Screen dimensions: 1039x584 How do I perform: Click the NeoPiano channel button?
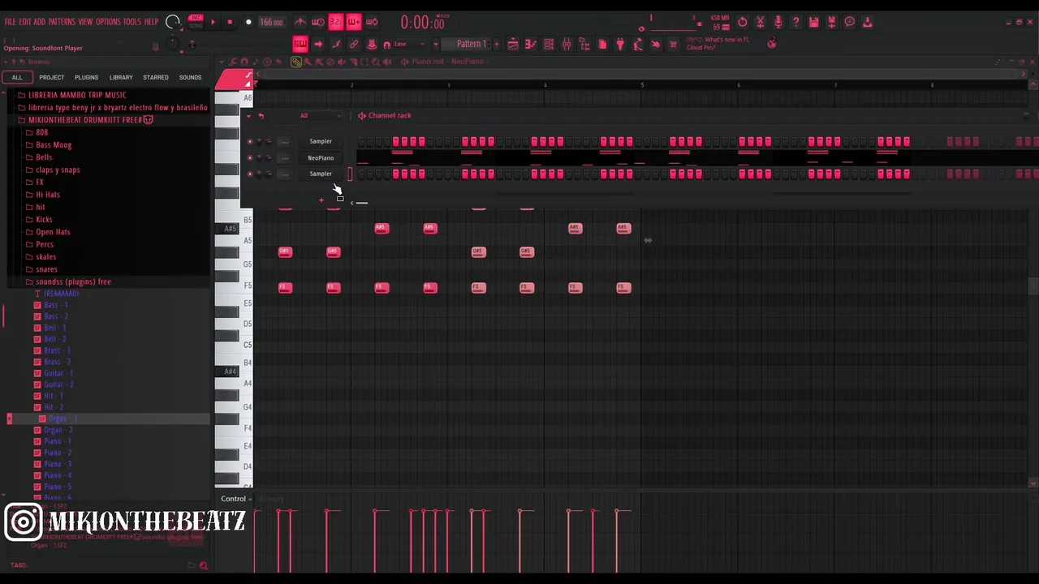(x=321, y=157)
